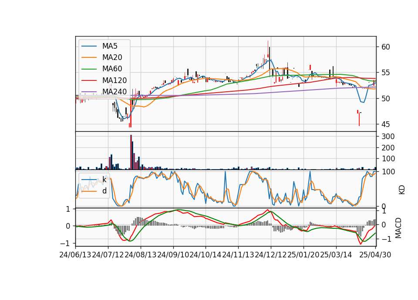Click the red MA120 legend line sample

pyautogui.click(x=89, y=80)
